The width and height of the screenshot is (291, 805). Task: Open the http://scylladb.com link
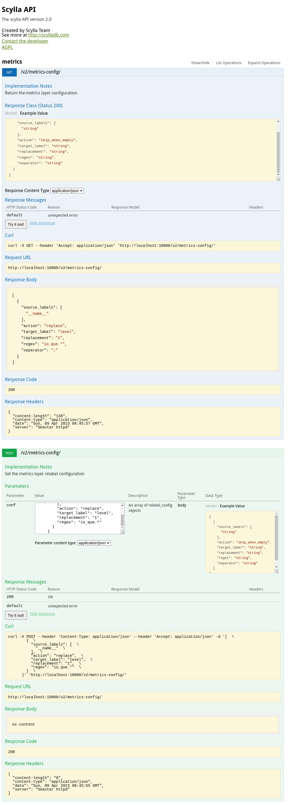[49, 35]
